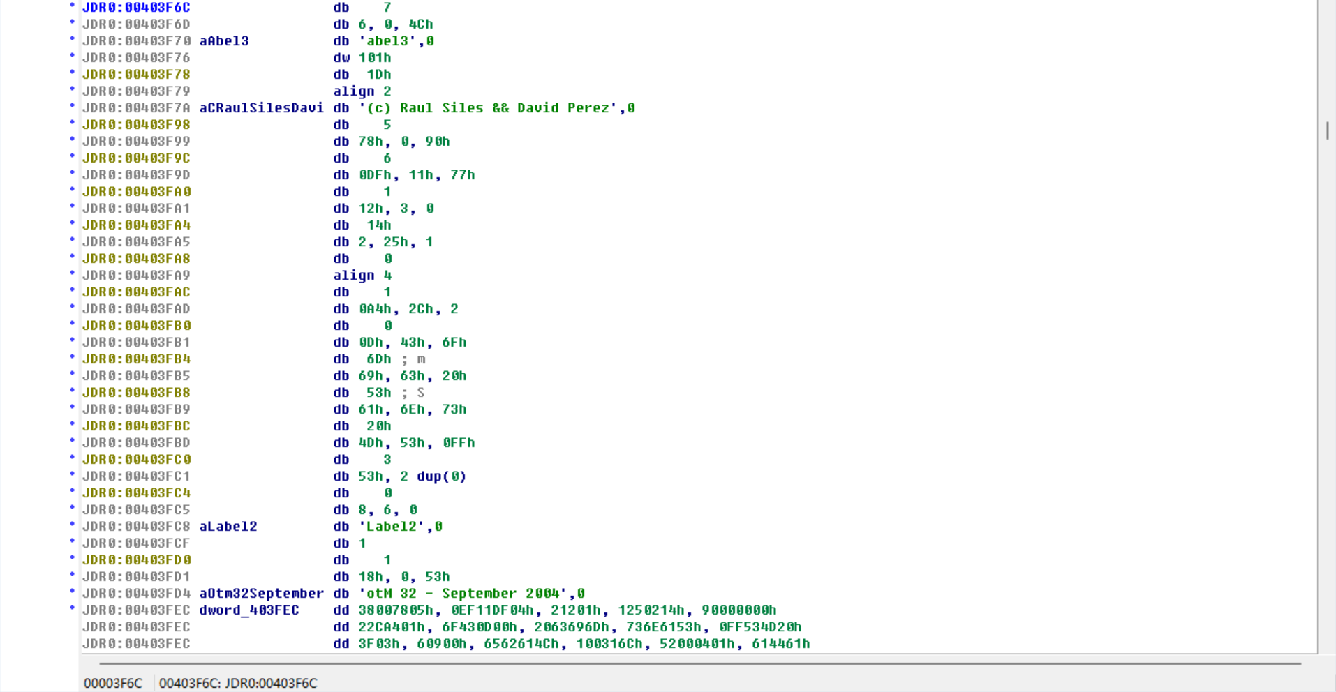Select address JDR0:00403FC0
The image size is (1336, 692).
pos(136,460)
